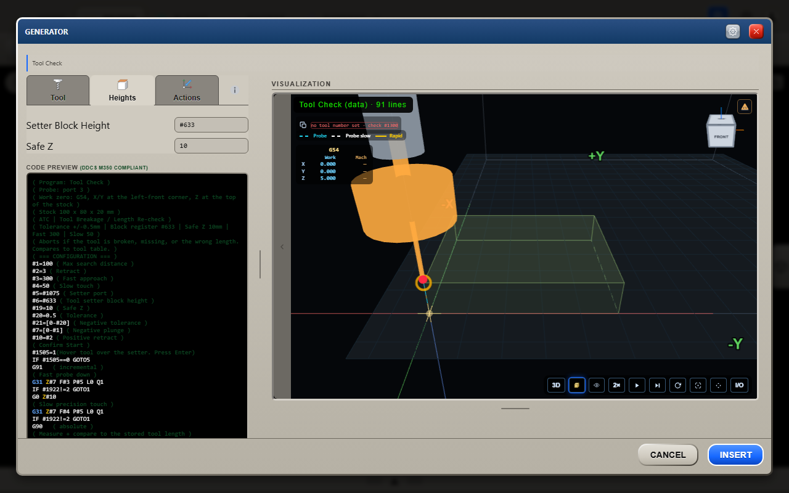Switch to the Tool tab
This screenshot has height=493, width=789.
coord(58,90)
